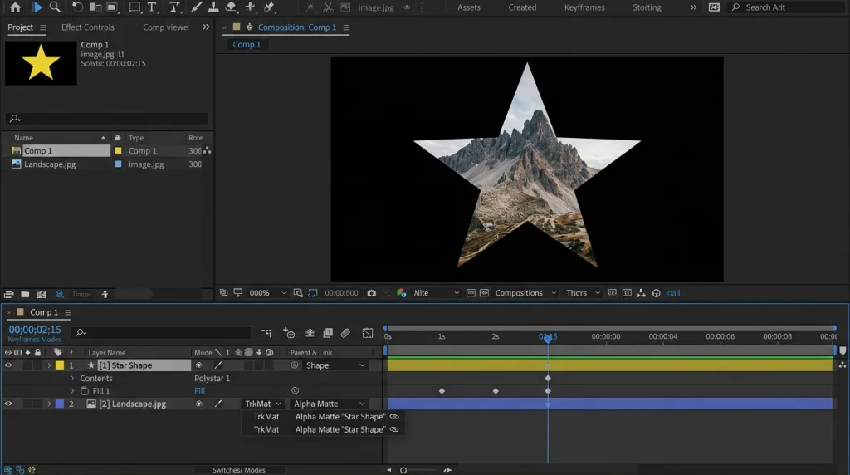This screenshot has width=850, height=475.
Task: Switch to the Project panel tab
Action: [x=20, y=27]
